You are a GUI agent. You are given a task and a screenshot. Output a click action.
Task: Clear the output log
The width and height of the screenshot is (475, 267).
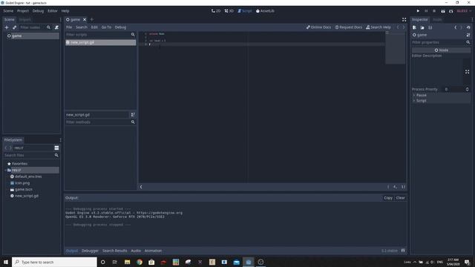tap(400, 198)
